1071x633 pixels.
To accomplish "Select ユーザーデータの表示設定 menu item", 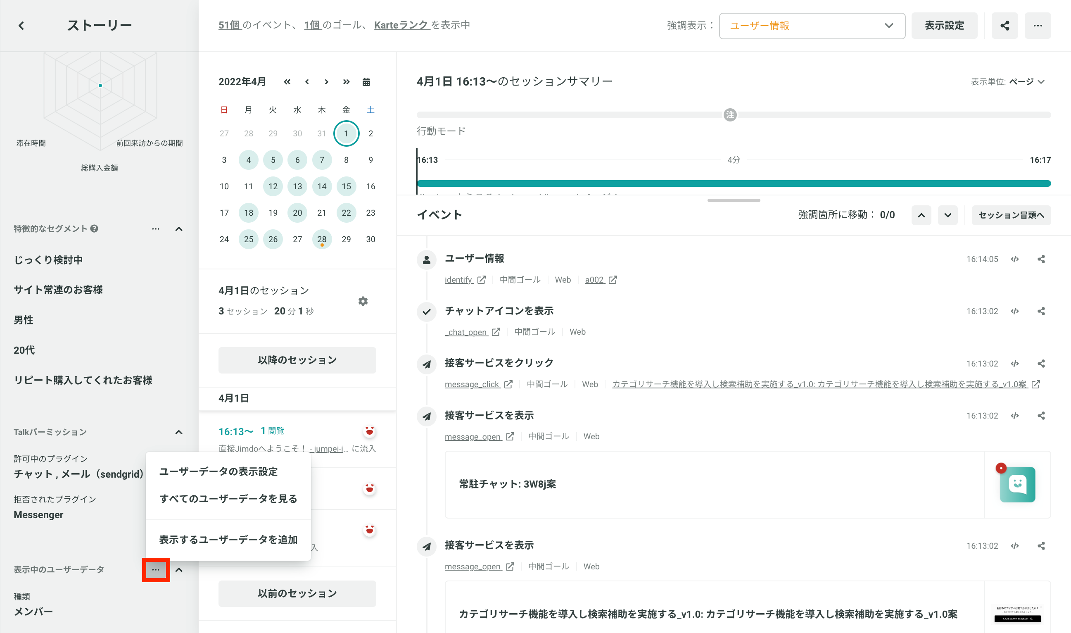I will (219, 471).
